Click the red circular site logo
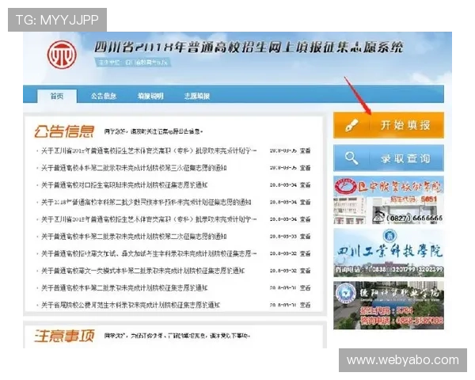Viewport: 475px width, 380px height. click(x=62, y=55)
